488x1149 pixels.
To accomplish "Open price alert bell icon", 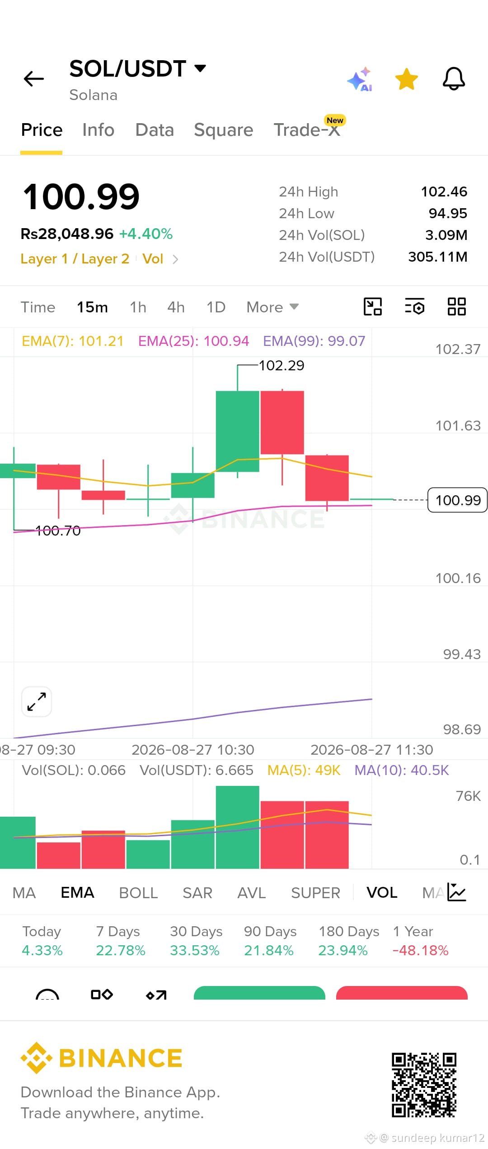I will [x=454, y=79].
